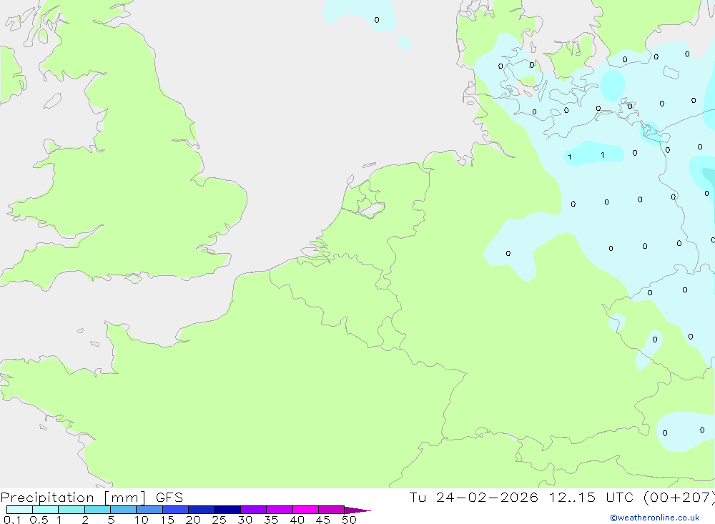Pick the 35 to 40 mm legend swatch

279,510
